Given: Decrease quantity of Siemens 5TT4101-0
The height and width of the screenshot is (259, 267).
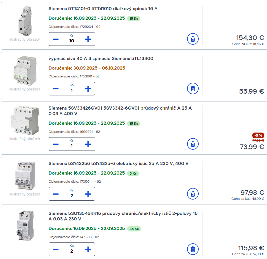Looking at the screenshot, I should 56,39.
